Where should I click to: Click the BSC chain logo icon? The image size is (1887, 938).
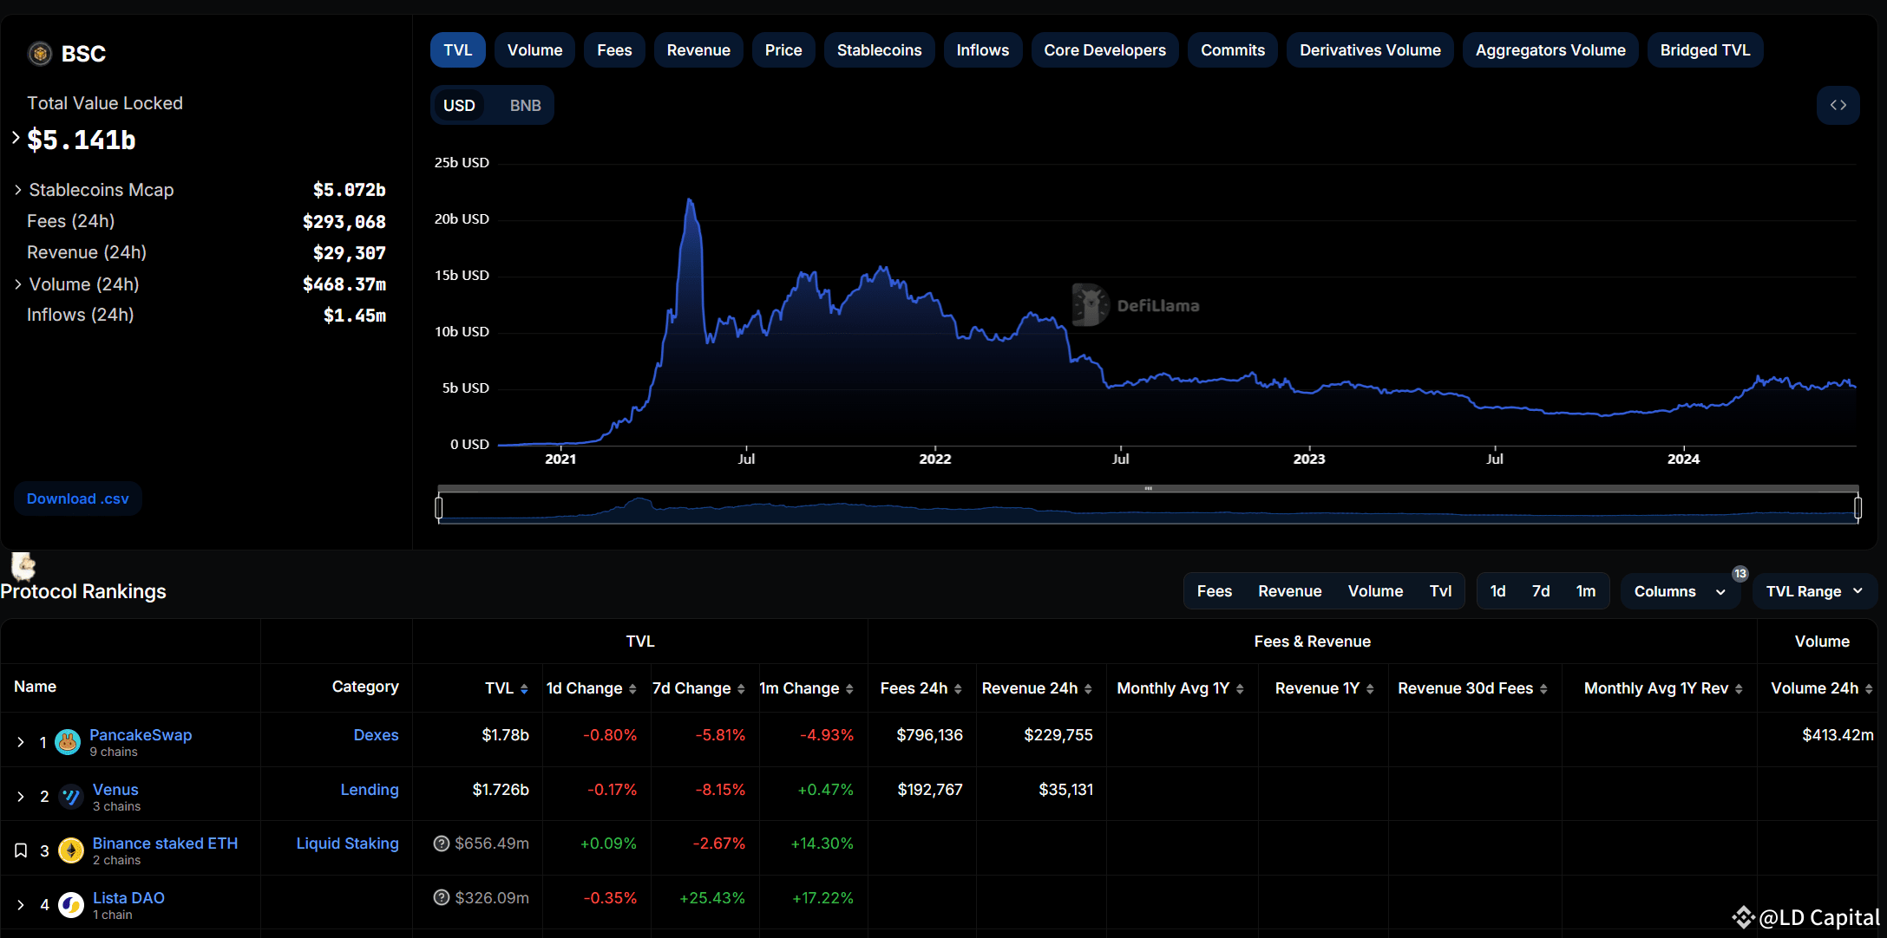pos(40,54)
